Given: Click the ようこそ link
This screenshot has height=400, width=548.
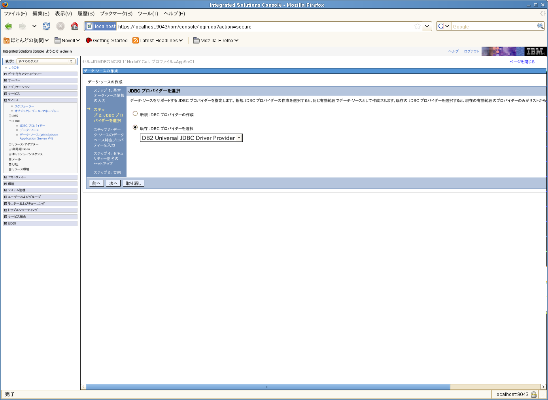Looking at the screenshot, I should [x=14, y=68].
